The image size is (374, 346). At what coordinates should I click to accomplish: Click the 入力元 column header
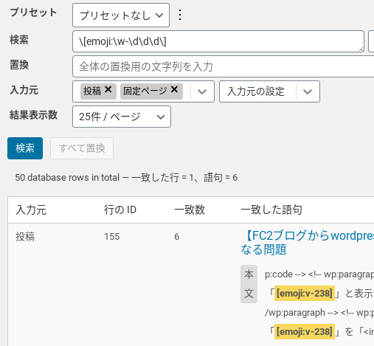click(31, 210)
